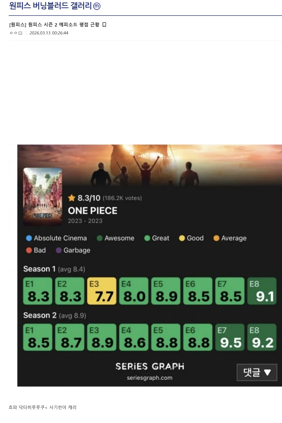Click the circled m gallery icon
The image size is (282, 423).
97,6
